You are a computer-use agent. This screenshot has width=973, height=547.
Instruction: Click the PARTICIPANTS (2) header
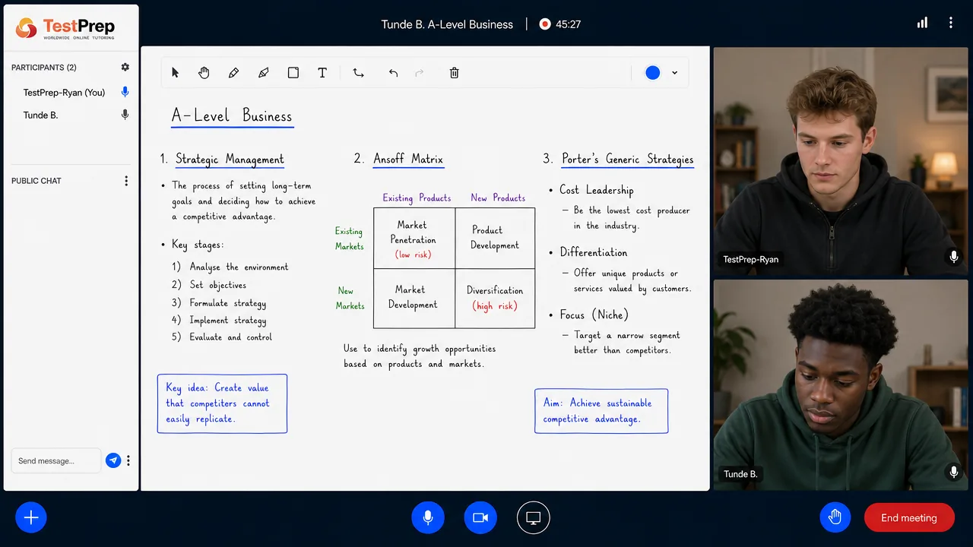click(x=44, y=68)
